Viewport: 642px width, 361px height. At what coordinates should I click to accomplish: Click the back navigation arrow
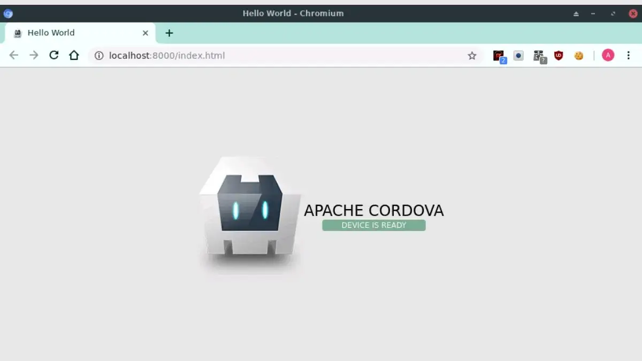13,55
